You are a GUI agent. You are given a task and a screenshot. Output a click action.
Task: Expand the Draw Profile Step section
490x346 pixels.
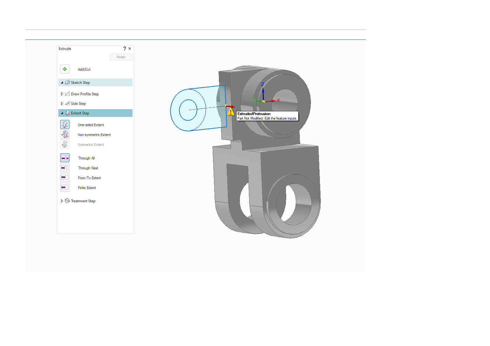click(62, 94)
